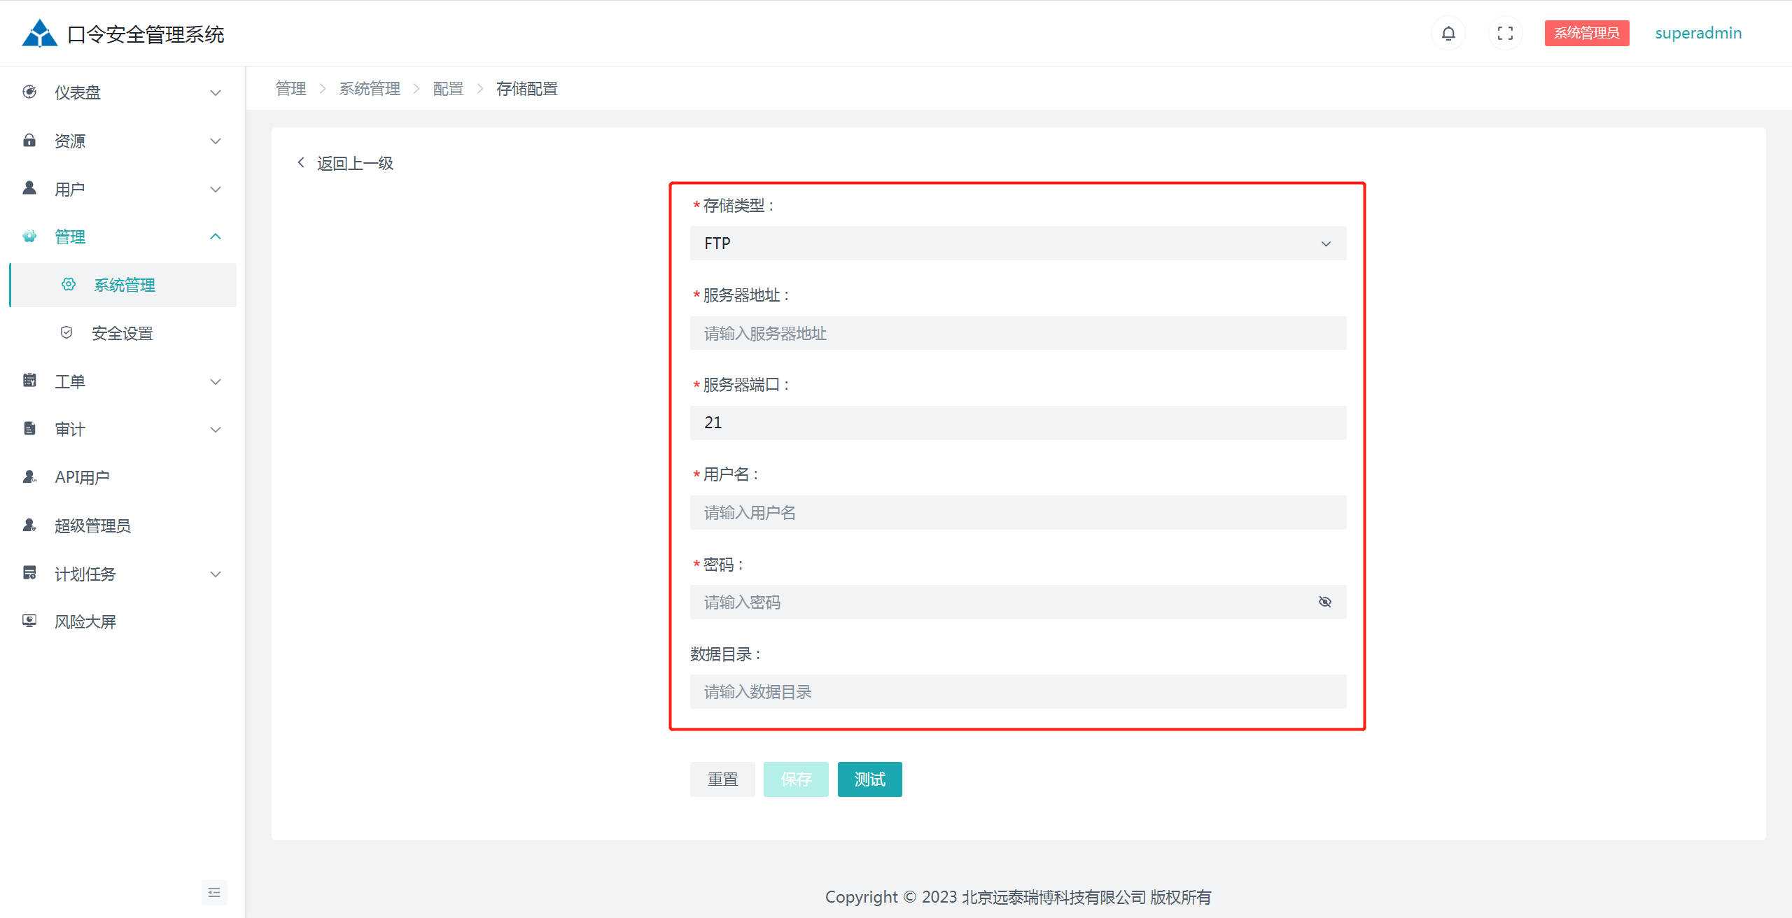Toggle password visibility eye icon
Image resolution: width=1792 pixels, height=918 pixels.
pyautogui.click(x=1324, y=602)
